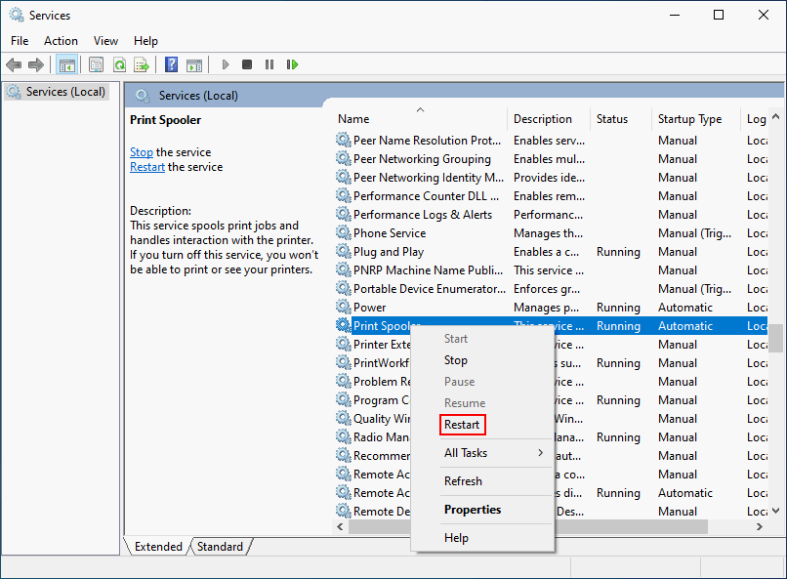Click the Export List toolbar icon
The height and width of the screenshot is (579, 787).
142,64
